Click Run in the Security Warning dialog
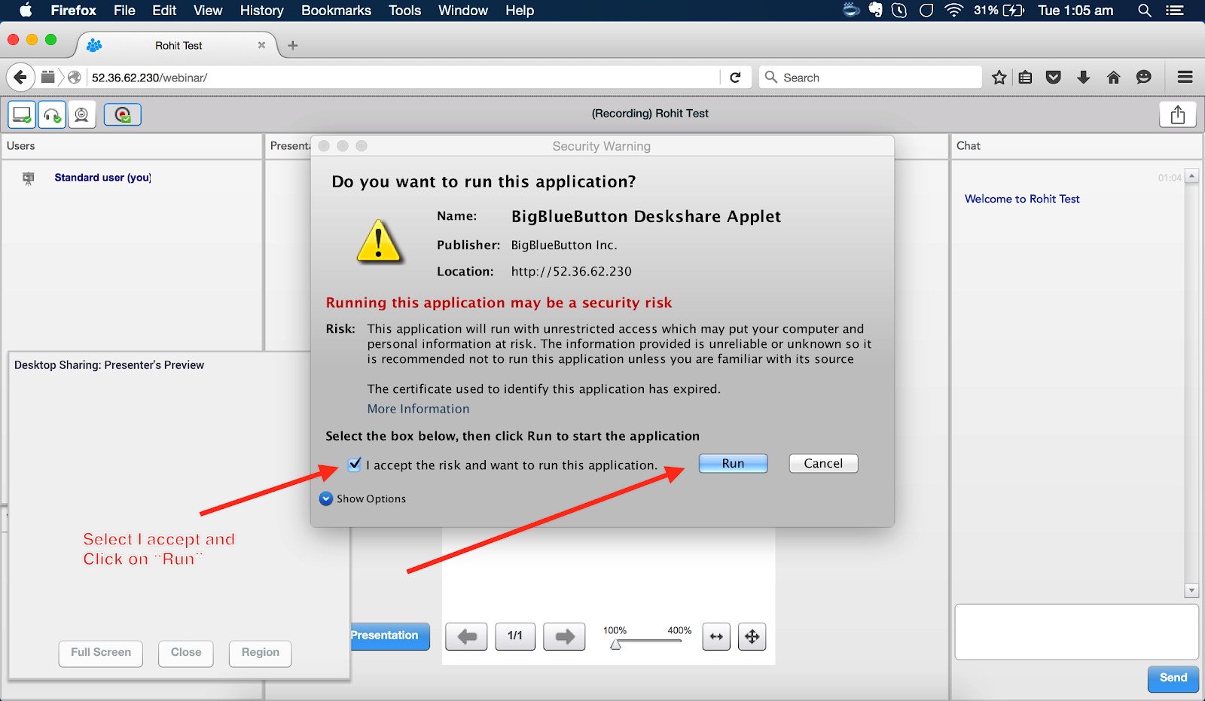This screenshot has height=701, width=1205. pyautogui.click(x=734, y=464)
